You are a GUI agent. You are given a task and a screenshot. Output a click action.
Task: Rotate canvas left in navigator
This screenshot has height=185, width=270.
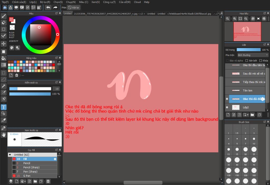[x=253, y=19]
